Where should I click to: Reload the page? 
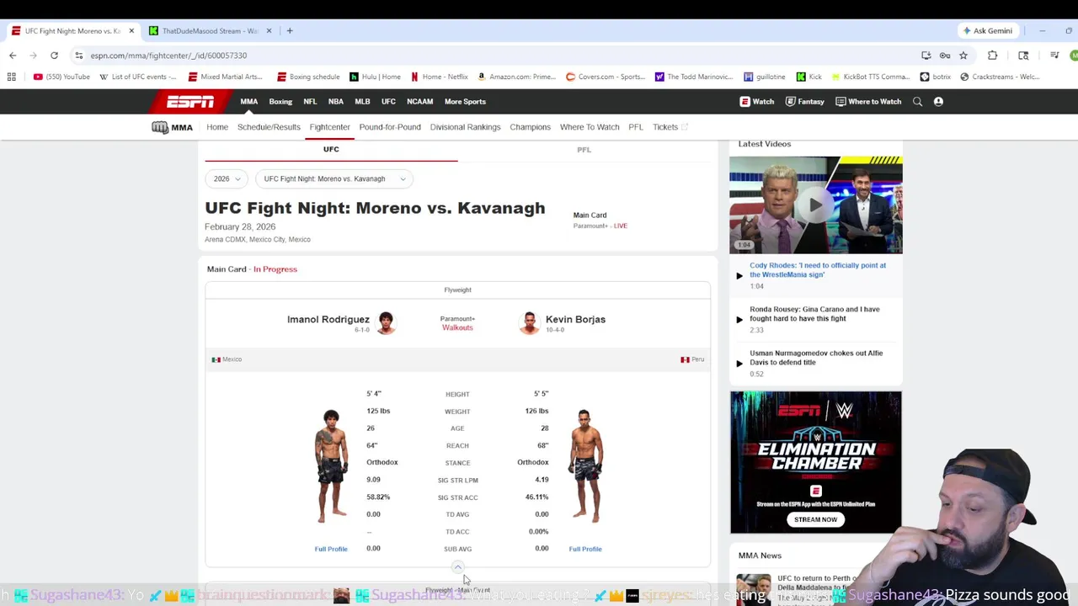[x=54, y=56]
